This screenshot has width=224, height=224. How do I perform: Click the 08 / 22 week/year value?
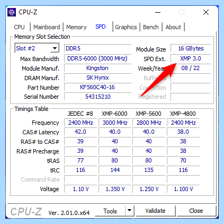191,68
